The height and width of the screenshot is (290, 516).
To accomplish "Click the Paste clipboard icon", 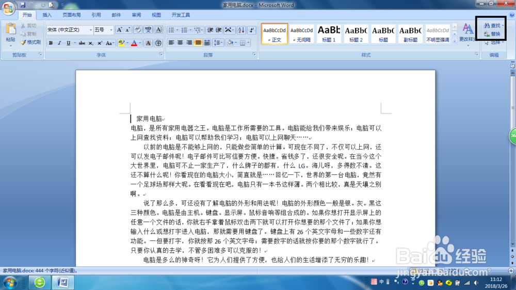I will (10, 29).
